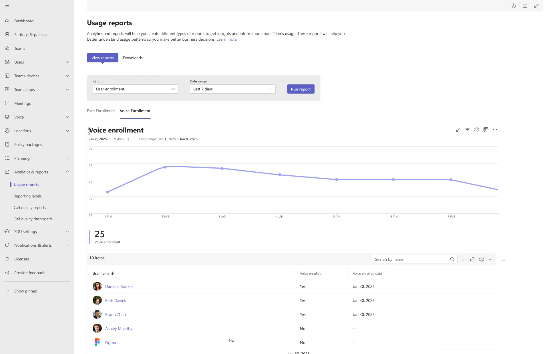
Task: Open the table settings gear icon
Action: (x=482, y=259)
